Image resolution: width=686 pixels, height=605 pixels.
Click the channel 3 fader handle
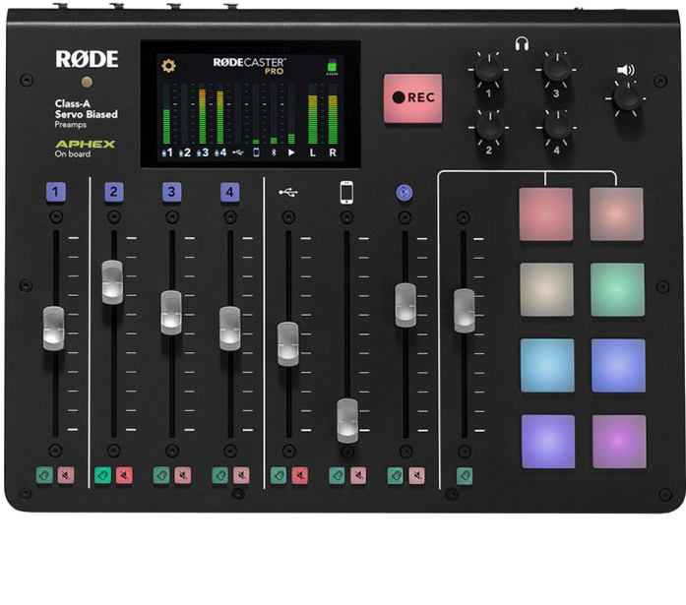point(171,313)
